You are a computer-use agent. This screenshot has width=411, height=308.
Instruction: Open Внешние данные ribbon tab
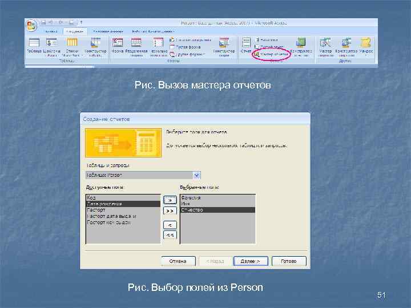108,31
